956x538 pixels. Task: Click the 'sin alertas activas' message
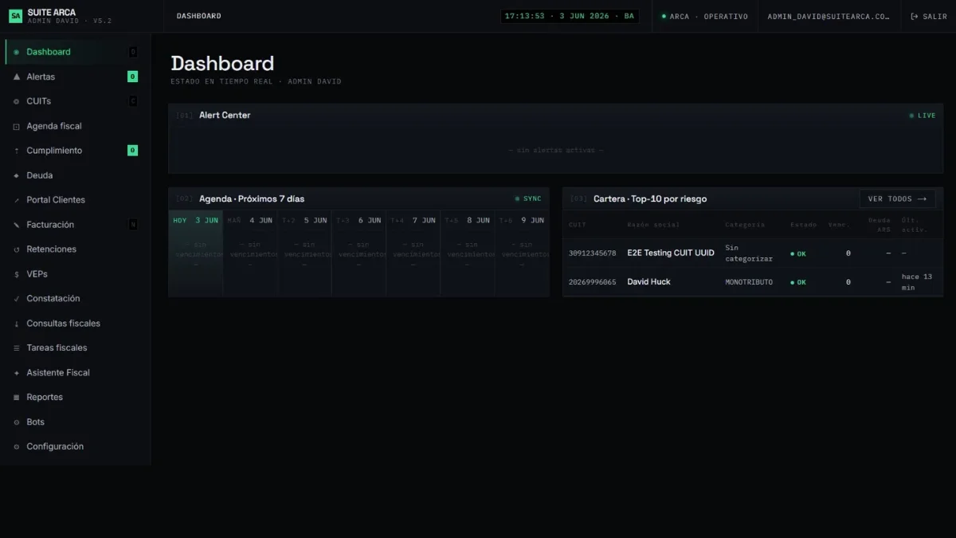coord(556,150)
